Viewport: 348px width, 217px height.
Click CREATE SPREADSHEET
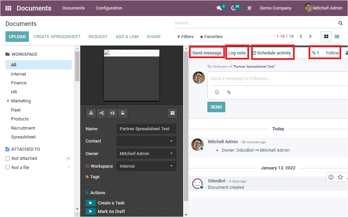click(x=57, y=37)
